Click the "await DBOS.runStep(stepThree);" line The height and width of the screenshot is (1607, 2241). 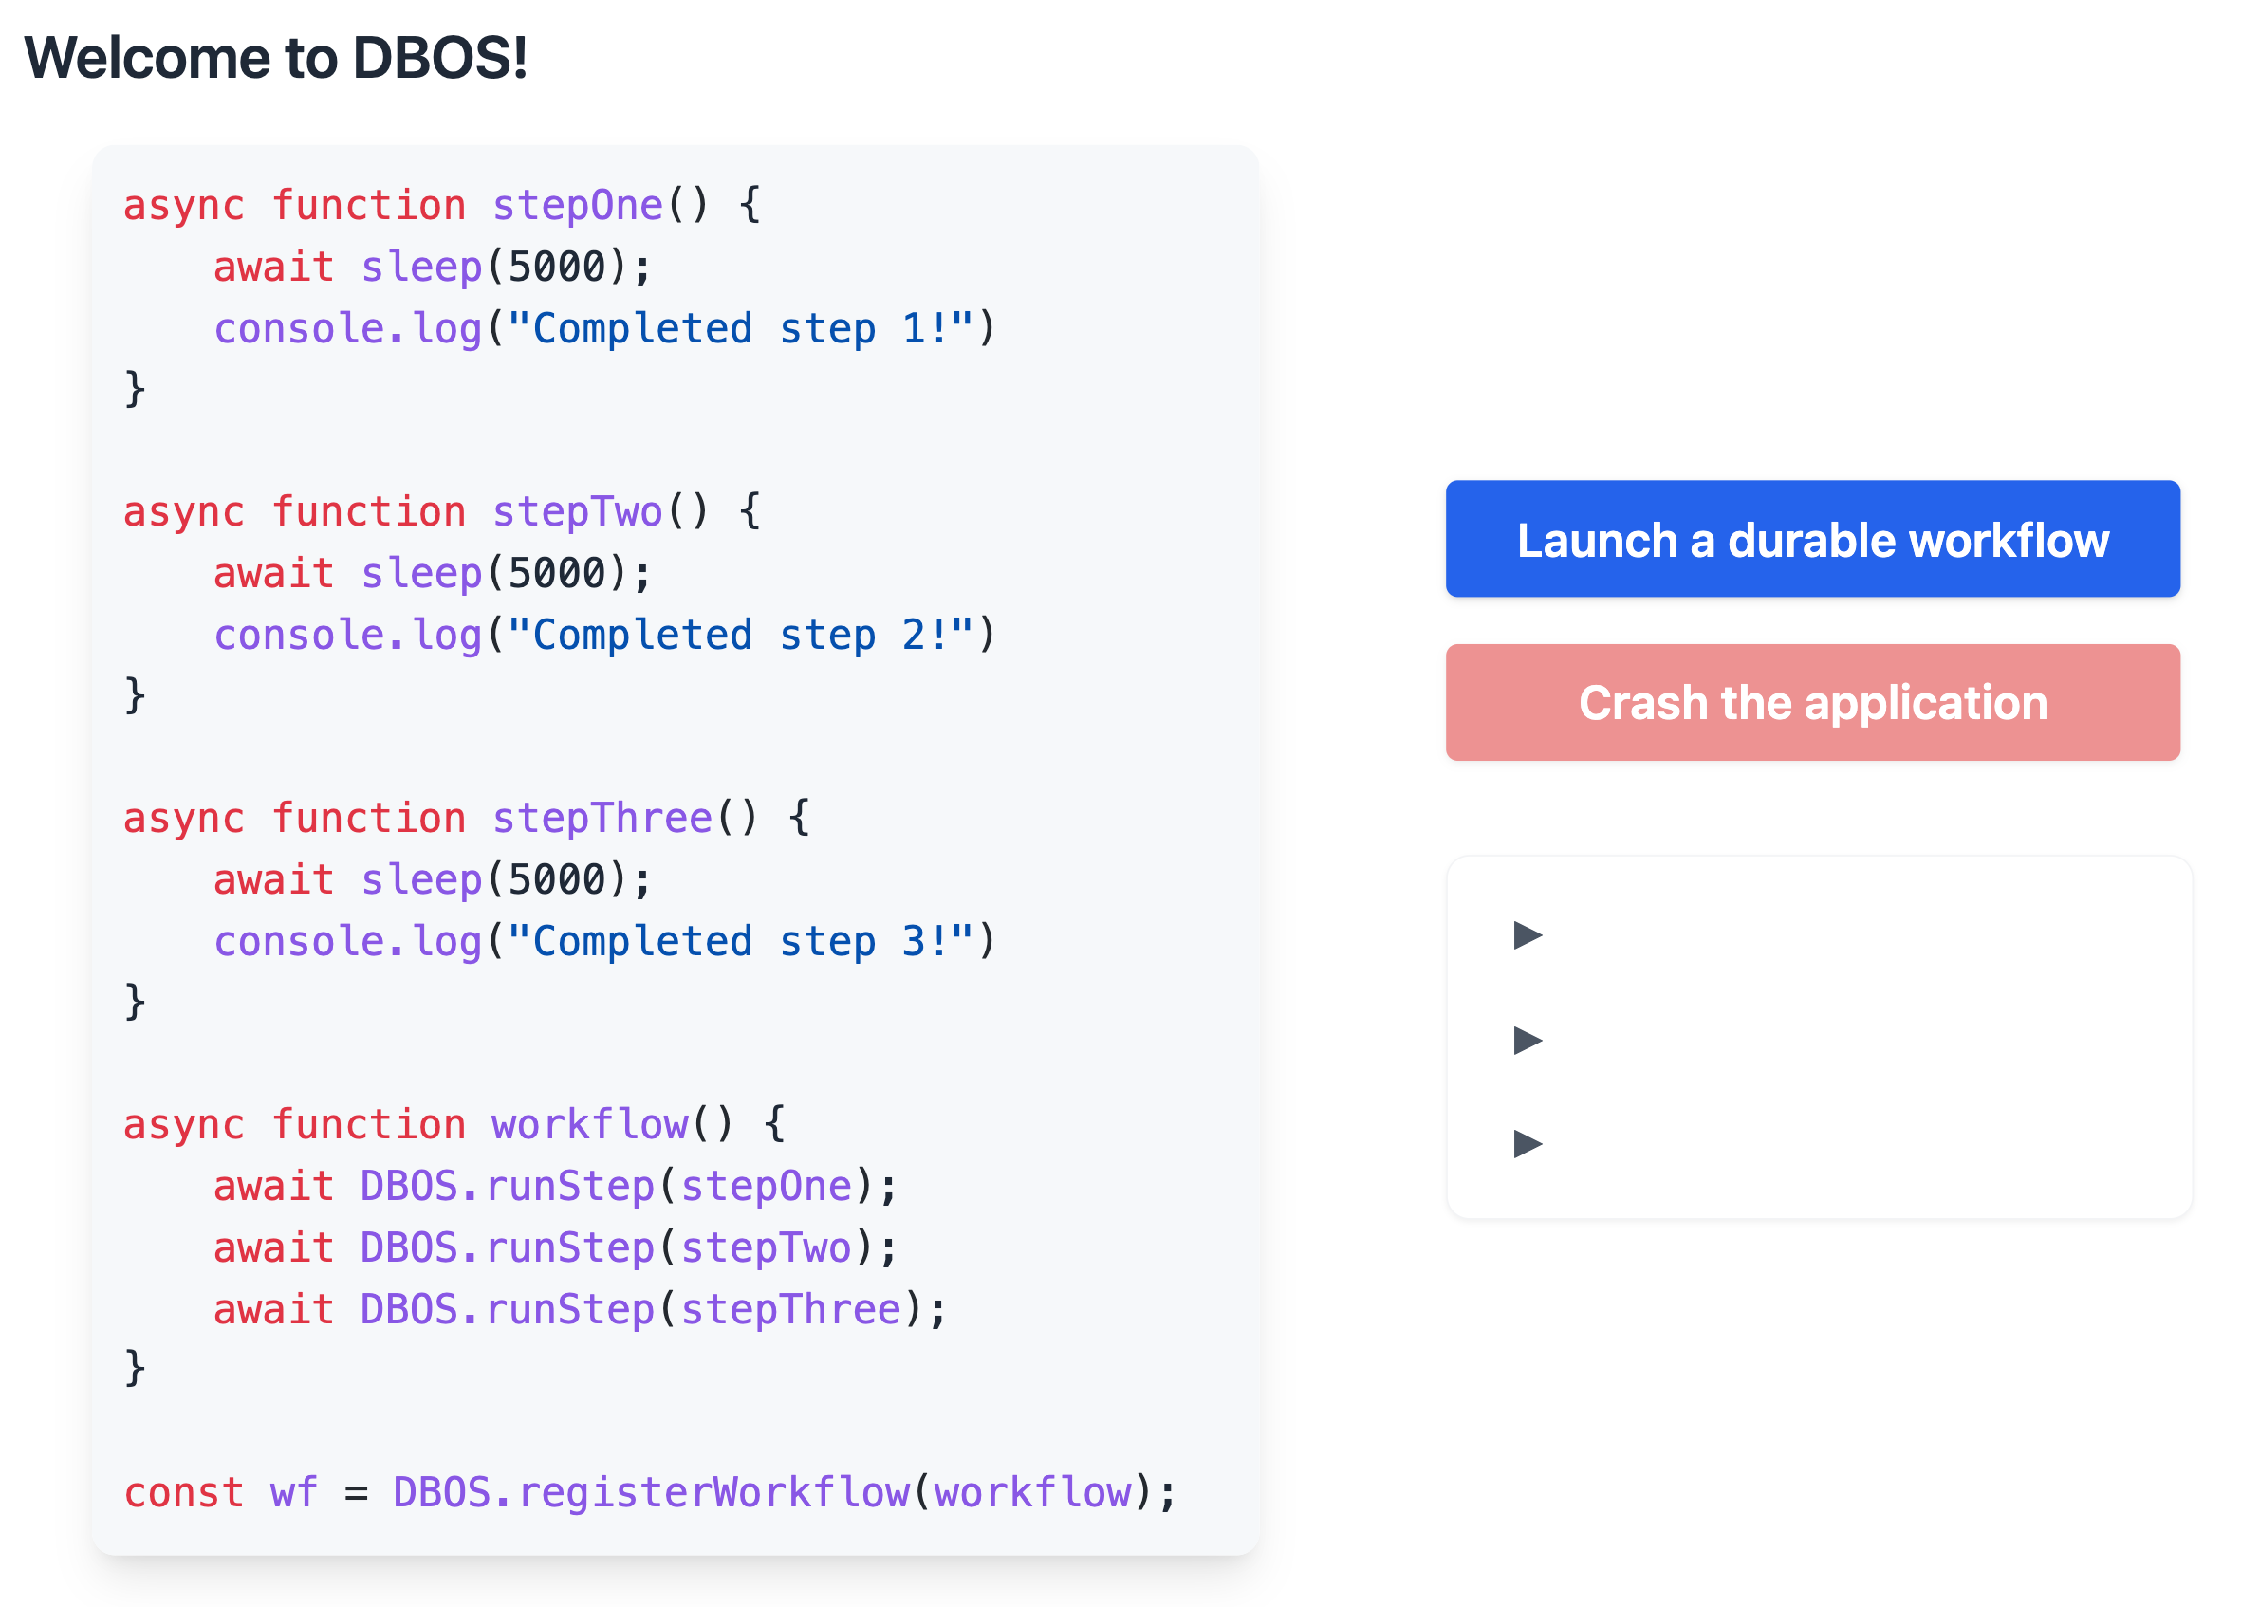(580, 1309)
